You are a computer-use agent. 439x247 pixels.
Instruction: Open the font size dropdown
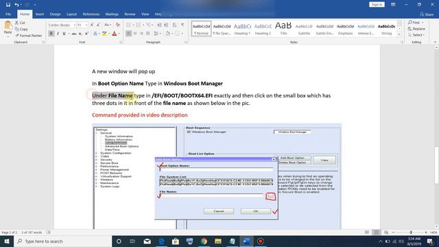pos(86,25)
